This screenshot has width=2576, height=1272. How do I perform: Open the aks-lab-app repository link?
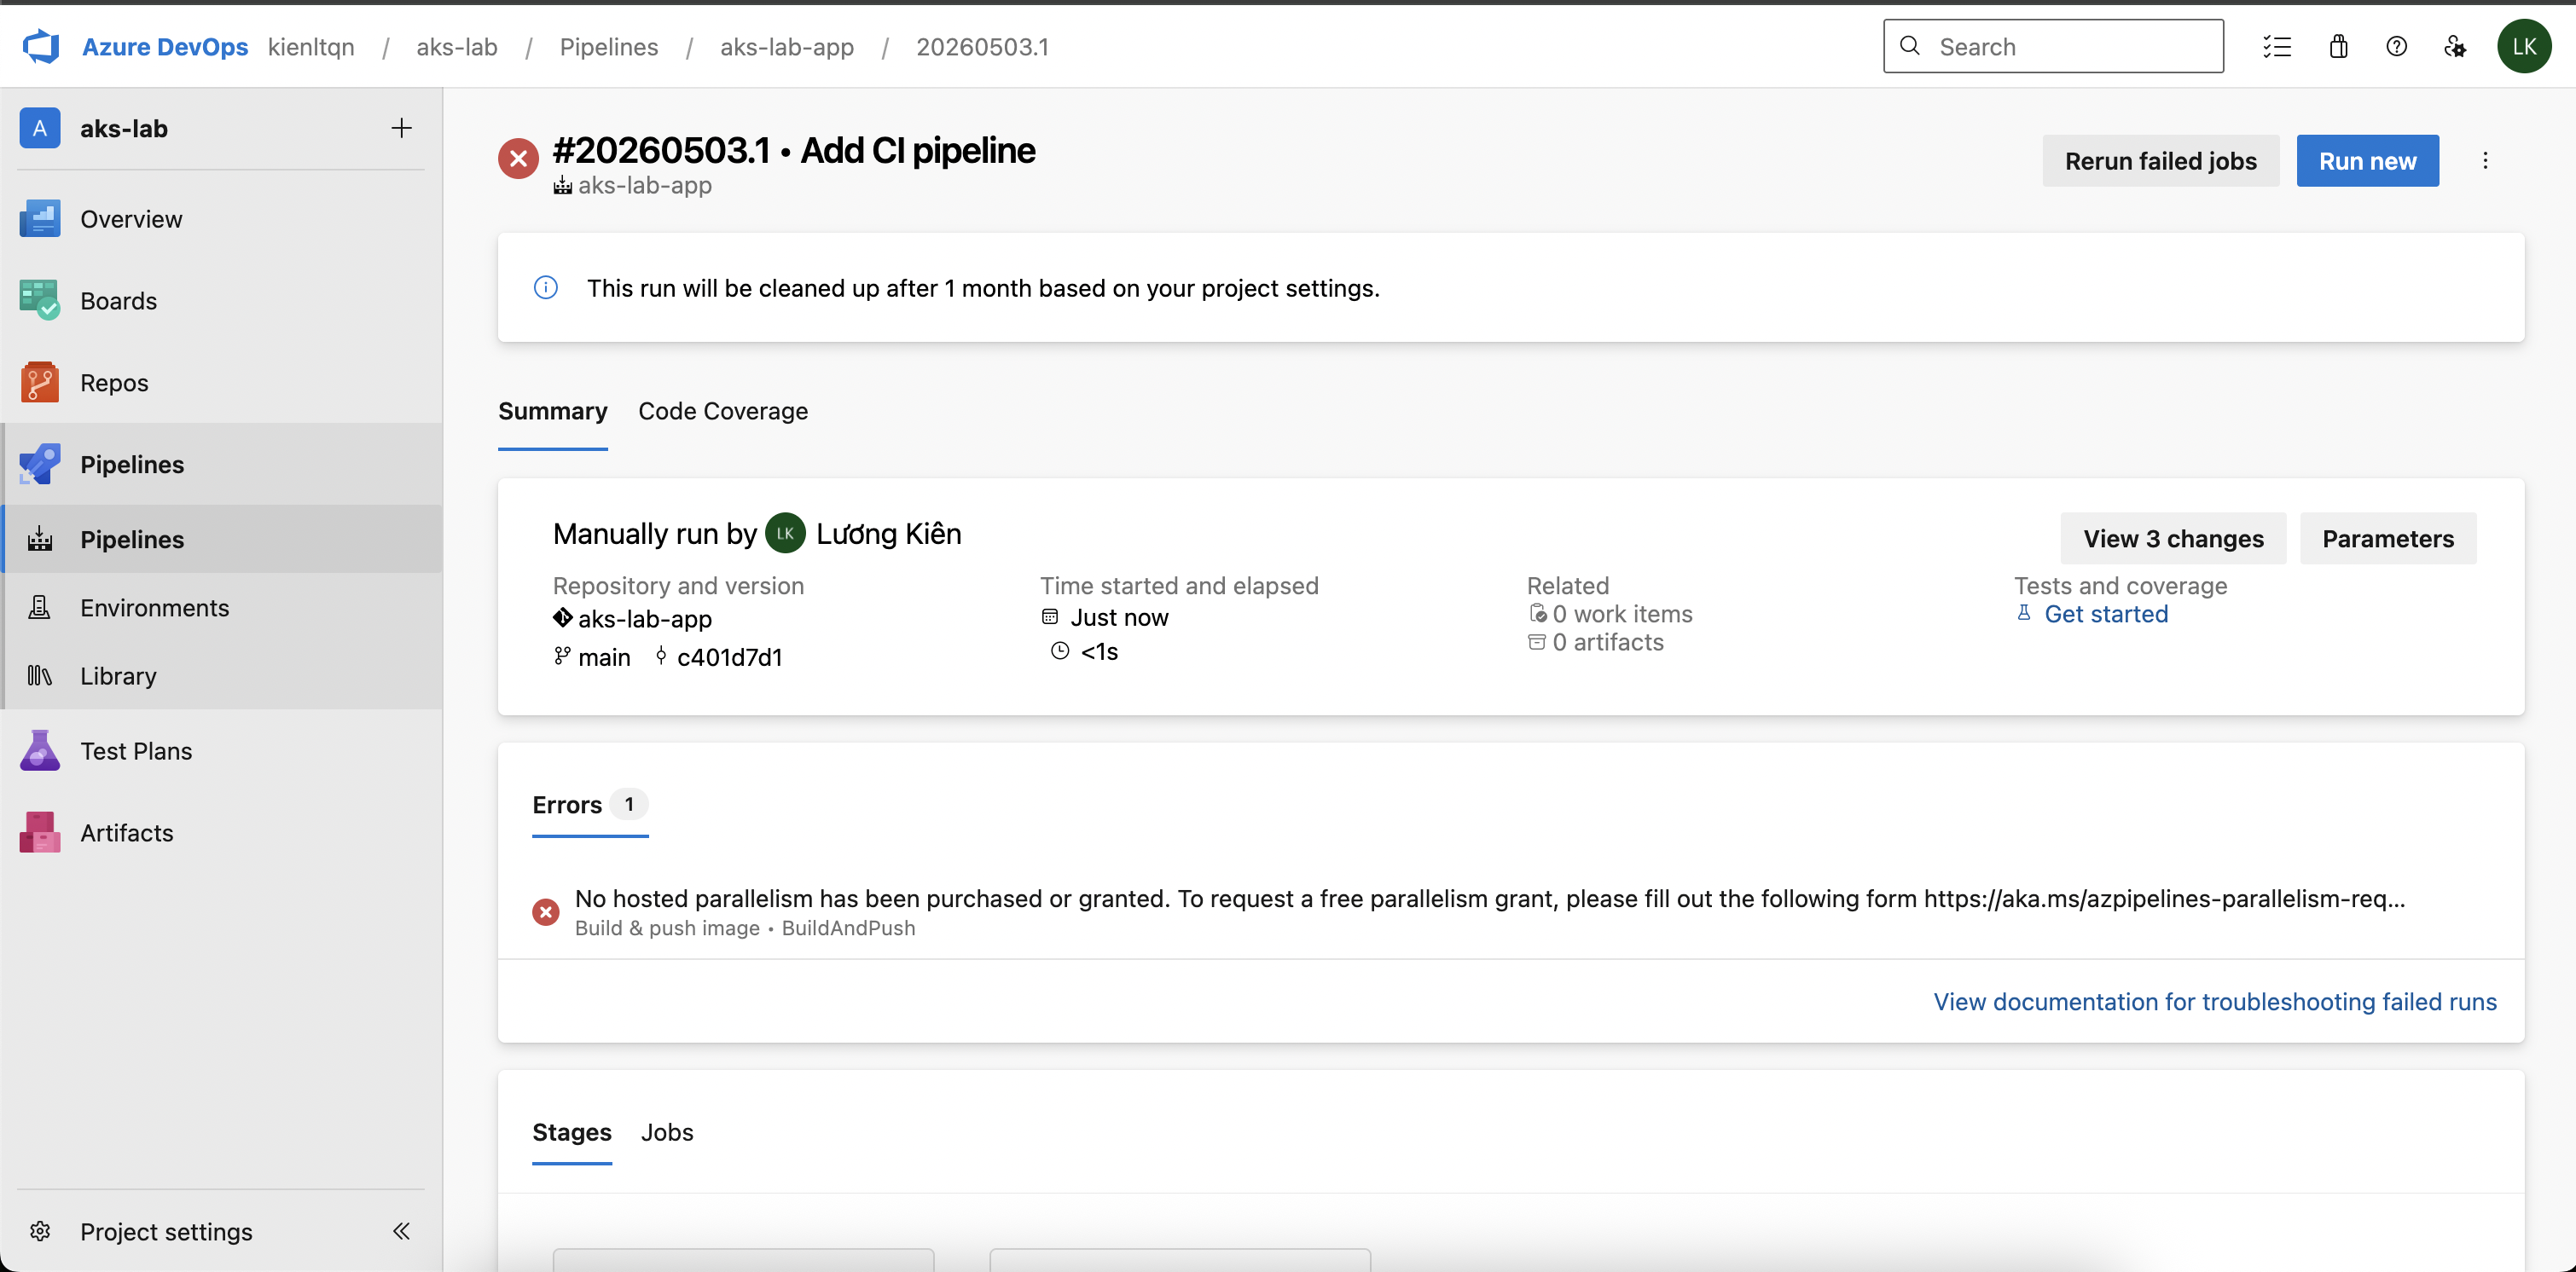tap(645, 618)
